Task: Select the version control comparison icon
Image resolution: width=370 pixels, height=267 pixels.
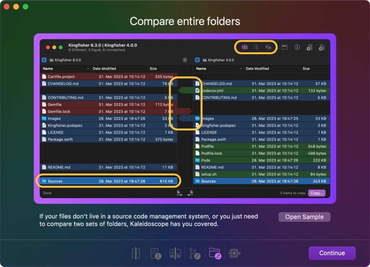Action: [x=194, y=253]
